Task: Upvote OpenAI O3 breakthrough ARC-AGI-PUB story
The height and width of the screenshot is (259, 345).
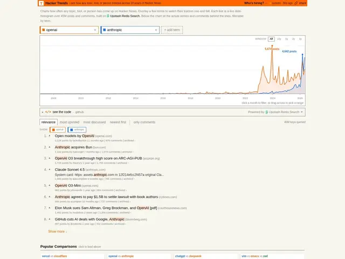Action: coord(50,158)
